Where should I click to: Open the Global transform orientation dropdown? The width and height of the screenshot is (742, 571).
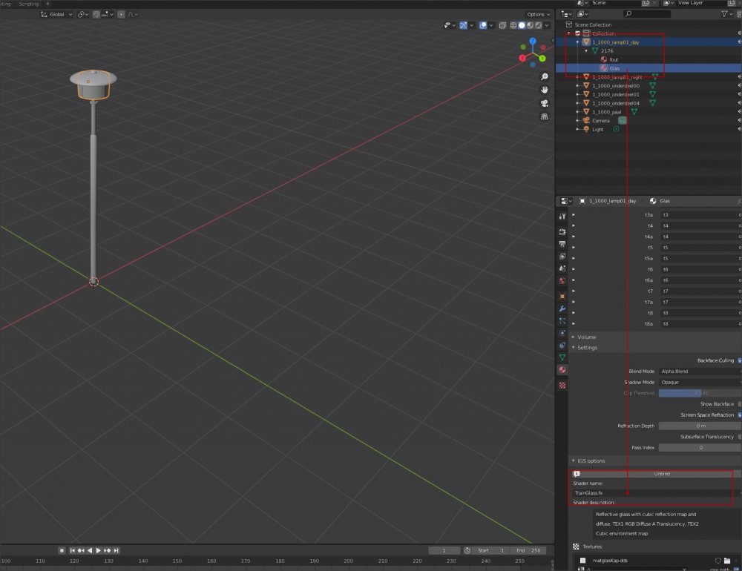(x=58, y=14)
